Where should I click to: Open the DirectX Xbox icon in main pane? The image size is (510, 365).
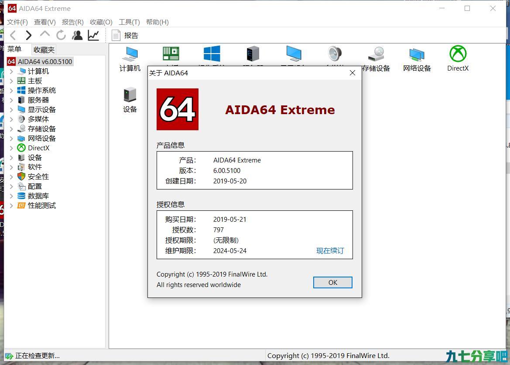point(458,58)
